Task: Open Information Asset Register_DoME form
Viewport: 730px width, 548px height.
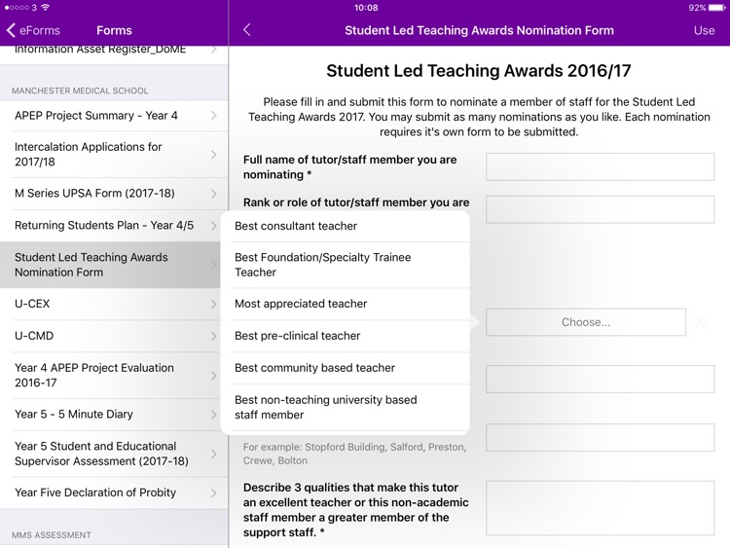Action: tap(114, 53)
